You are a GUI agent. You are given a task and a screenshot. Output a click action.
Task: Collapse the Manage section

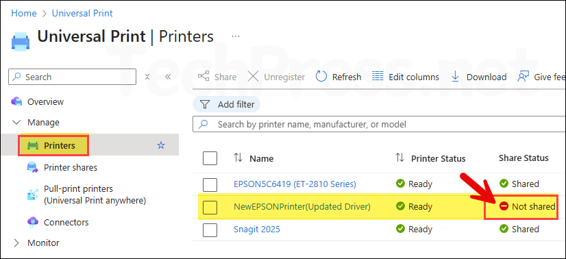pos(43,122)
